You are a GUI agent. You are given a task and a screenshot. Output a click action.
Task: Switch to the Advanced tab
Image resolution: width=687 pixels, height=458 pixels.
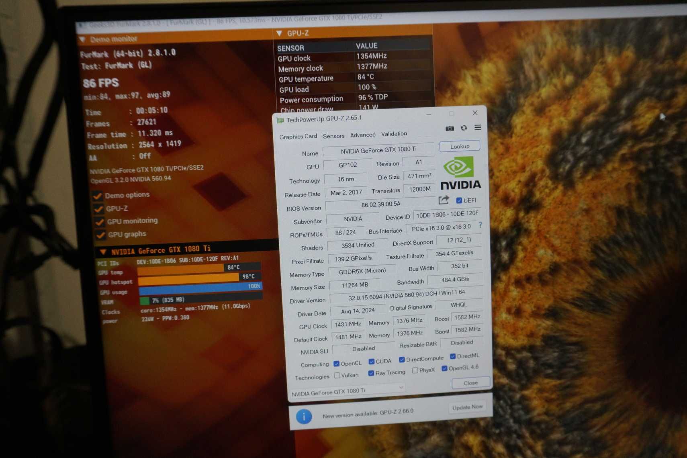(363, 135)
